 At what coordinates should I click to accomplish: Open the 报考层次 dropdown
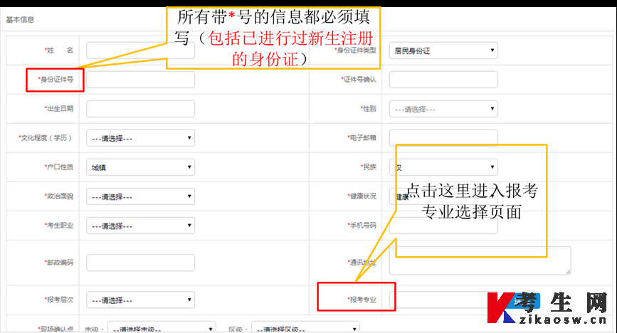point(140,300)
